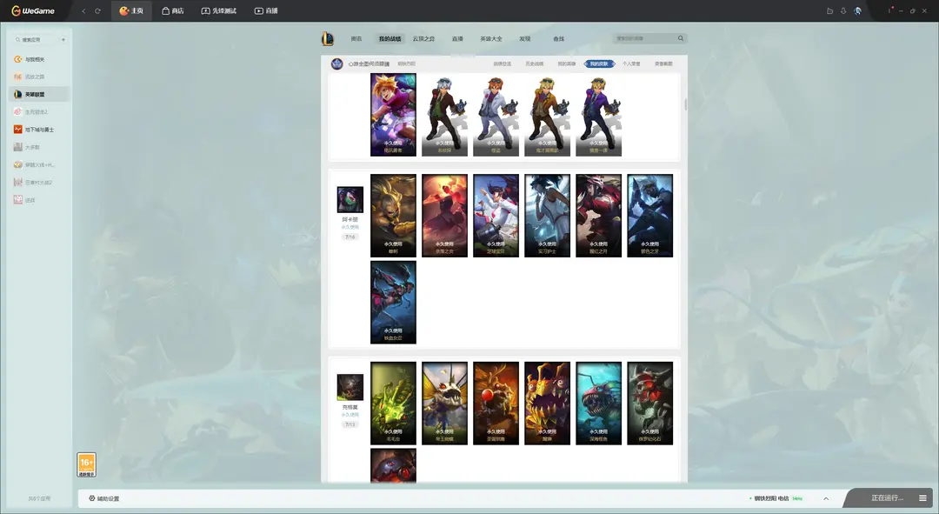The height and width of the screenshot is (514, 939).
Task: Click the 与我相关 sidebar icon
Action: point(18,59)
